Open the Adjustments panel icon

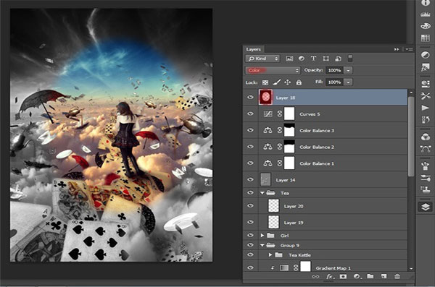426,54
